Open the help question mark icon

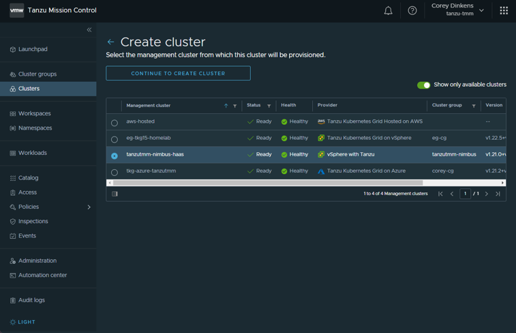pos(412,10)
